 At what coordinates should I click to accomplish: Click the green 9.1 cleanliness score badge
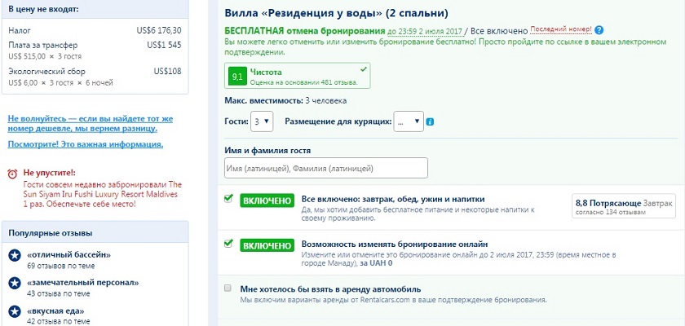[x=239, y=76]
